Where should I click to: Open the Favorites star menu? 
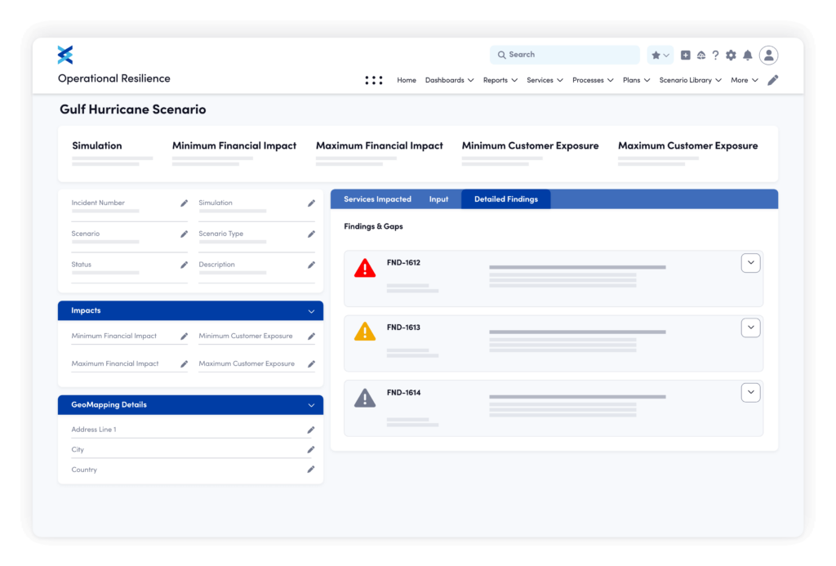point(660,55)
